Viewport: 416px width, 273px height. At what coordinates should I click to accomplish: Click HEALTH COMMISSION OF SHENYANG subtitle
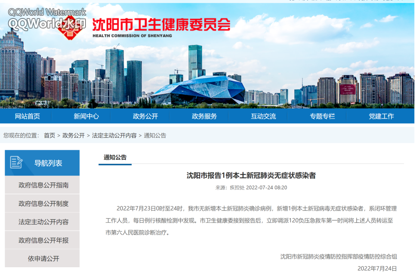pos(132,36)
